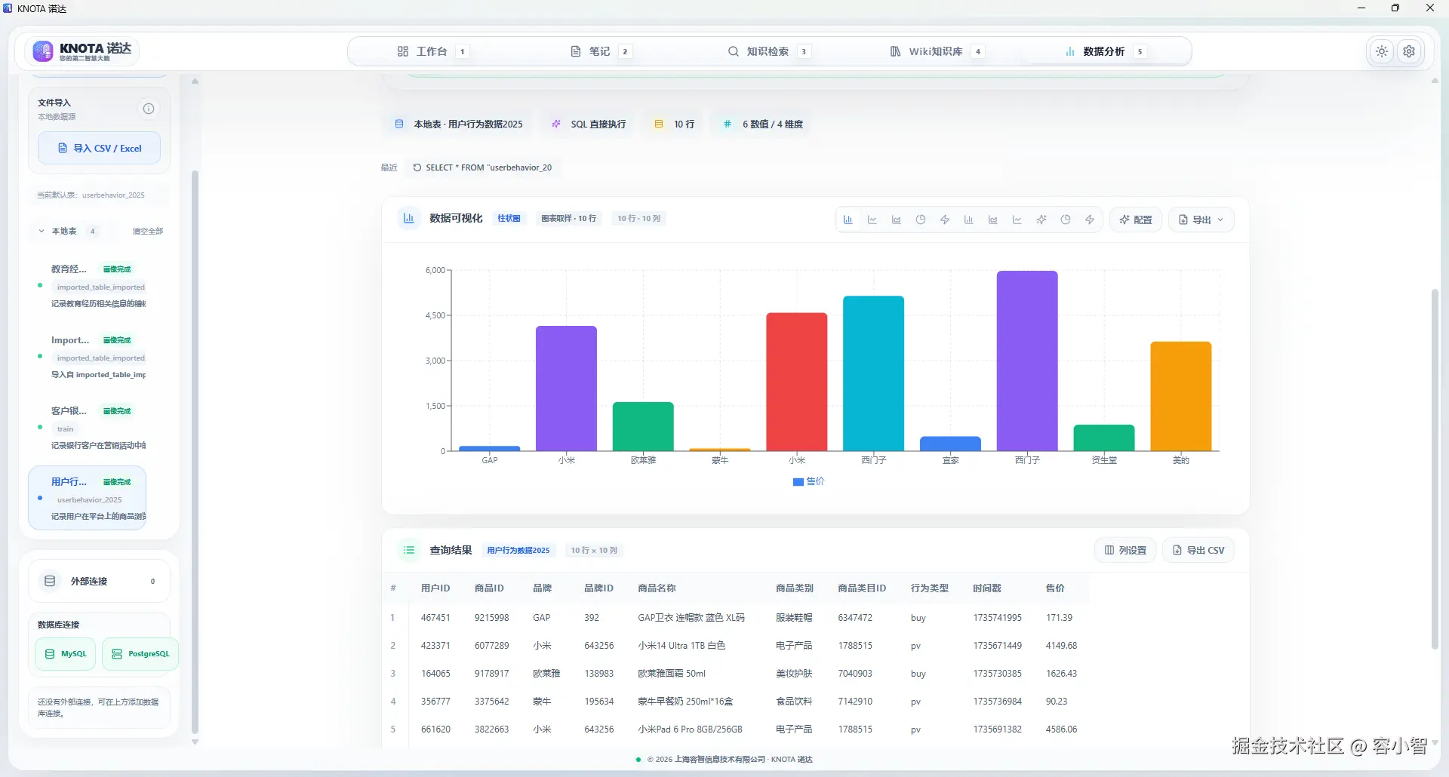The width and height of the screenshot is (1449, 777).
Task: Toggle the 售价 series in chart legend
Action: pos(808,481)
